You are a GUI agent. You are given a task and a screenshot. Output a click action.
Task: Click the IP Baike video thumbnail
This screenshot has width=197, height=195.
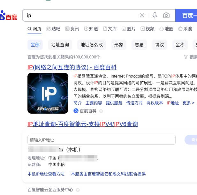tap(48, 93)
